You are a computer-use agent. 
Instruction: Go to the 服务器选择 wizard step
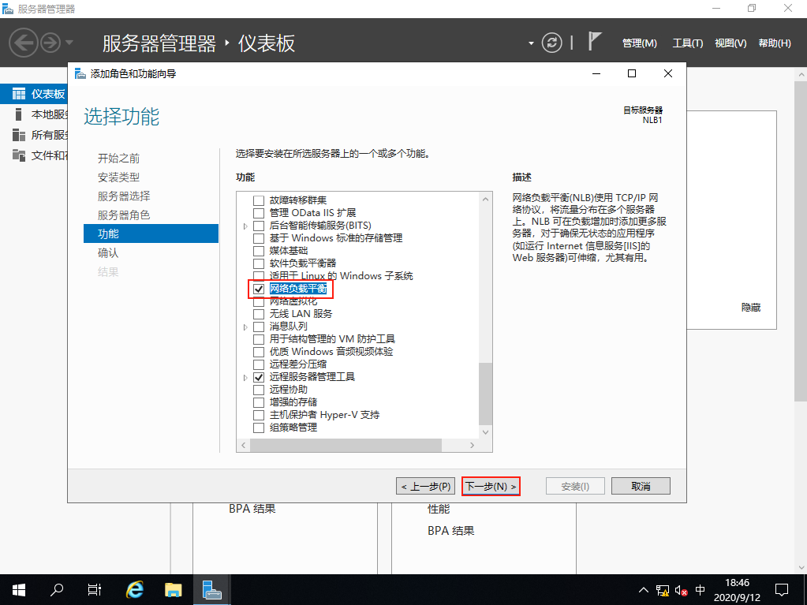[124, 196]
